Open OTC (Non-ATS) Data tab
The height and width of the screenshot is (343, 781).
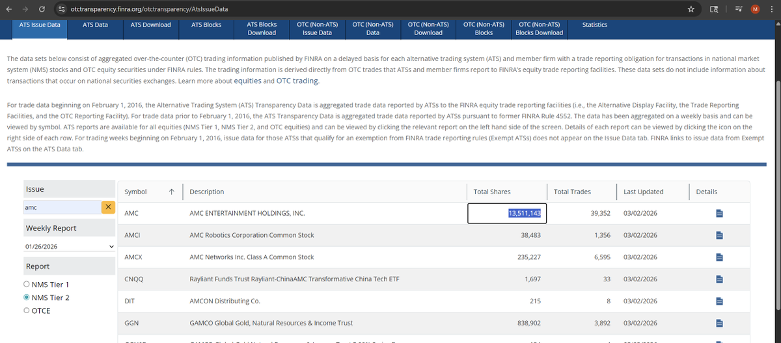tap(373, 29)
